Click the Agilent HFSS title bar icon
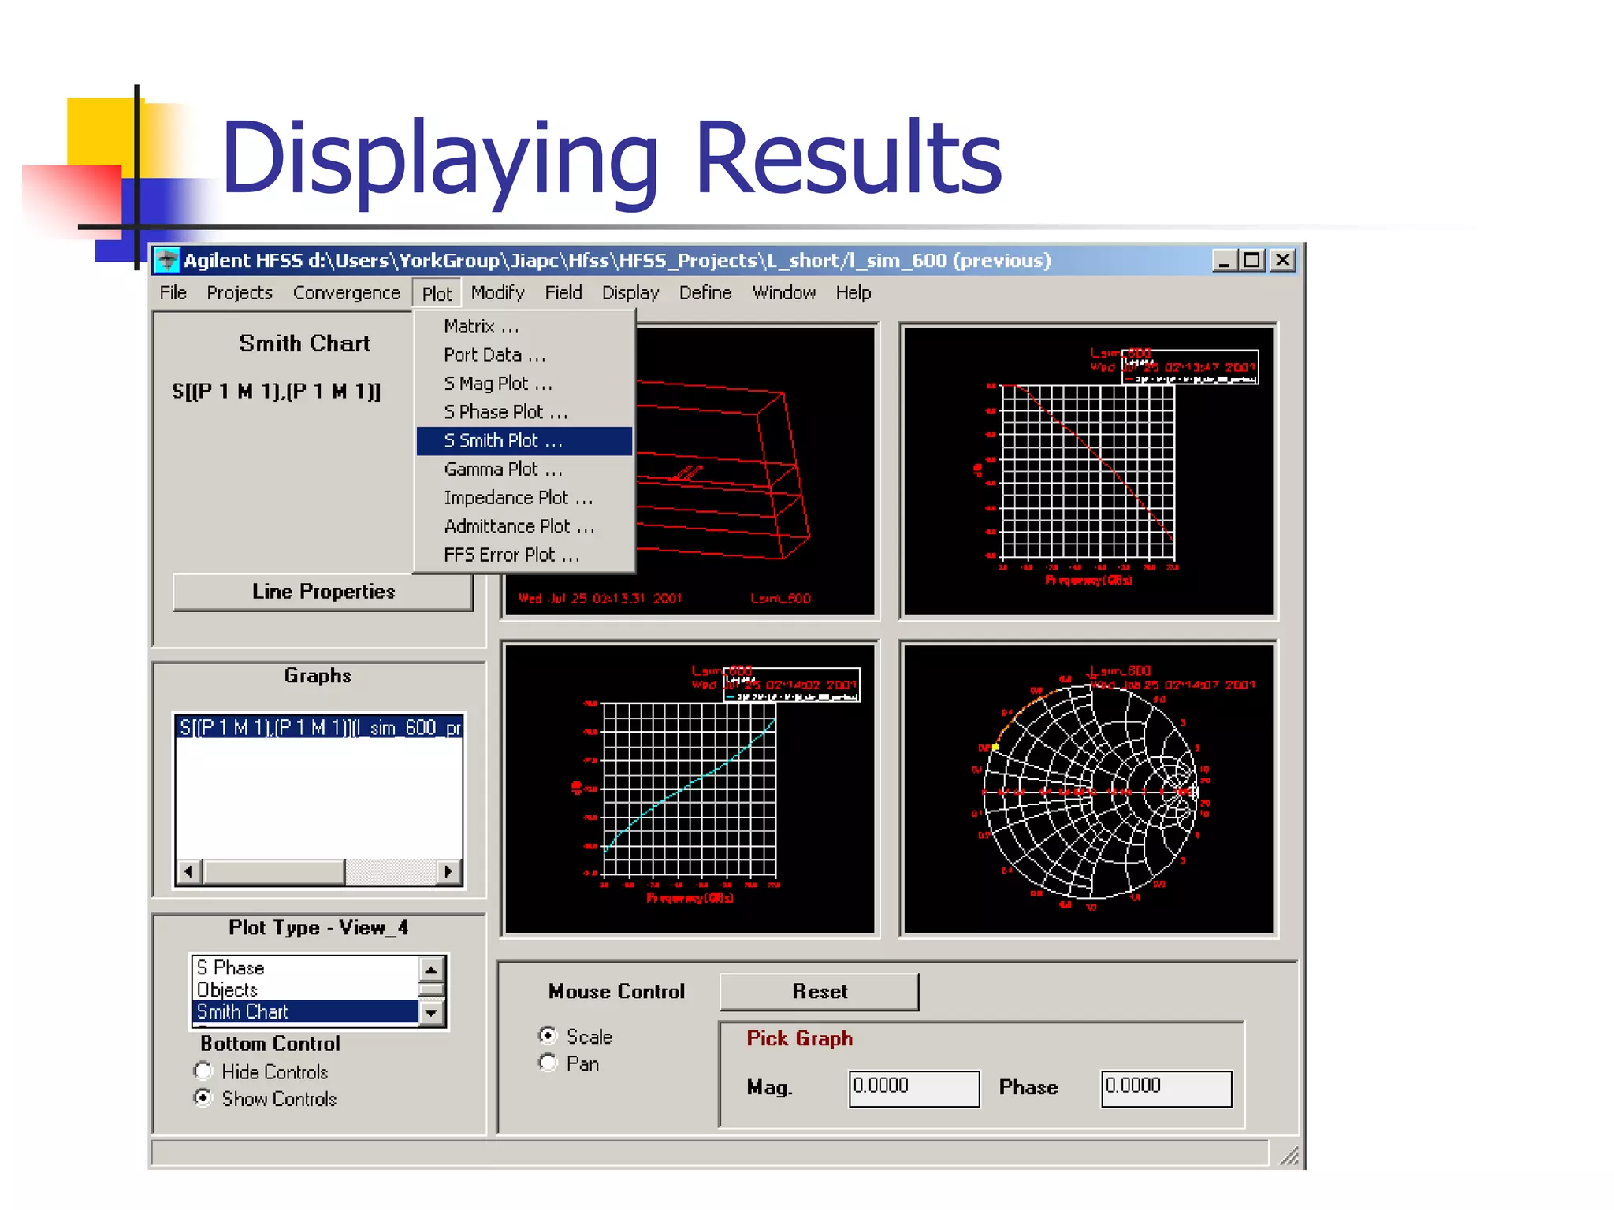Screen dimensions: 1614x1210 click(x=166, y=260)
